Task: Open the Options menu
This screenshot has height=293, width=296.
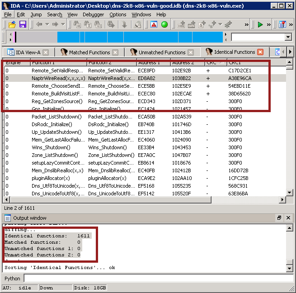Action: point(118,14)
